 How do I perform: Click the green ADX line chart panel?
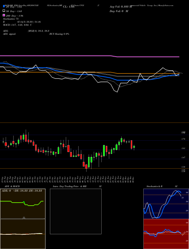click(x=23, y=204)
